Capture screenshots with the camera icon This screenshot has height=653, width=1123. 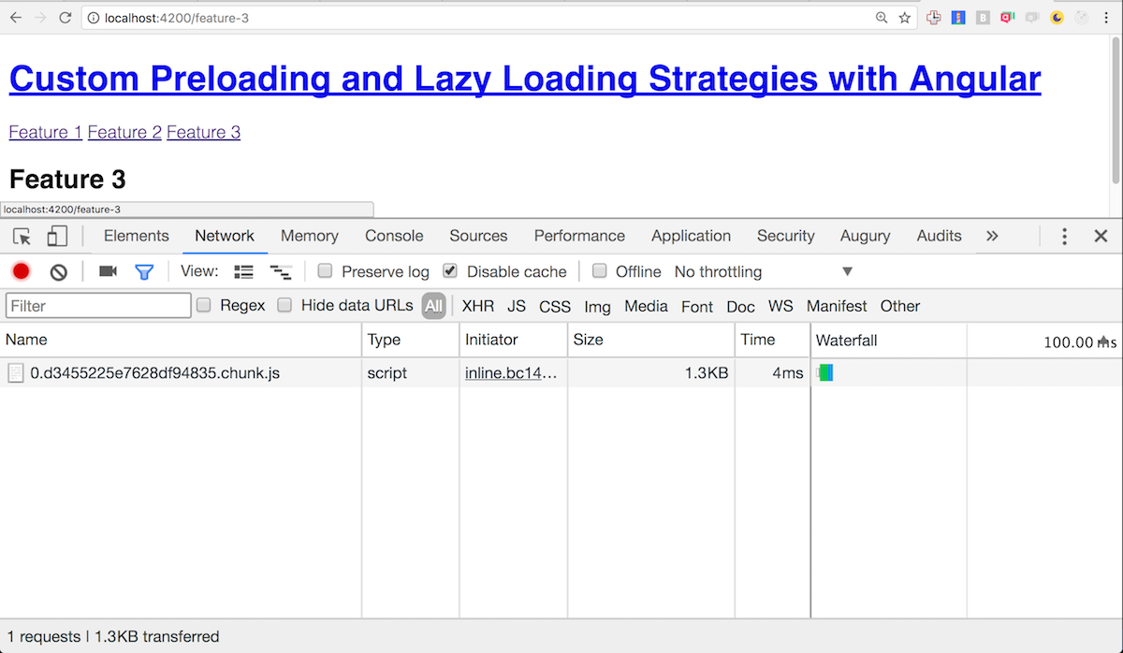coord(109,271)
